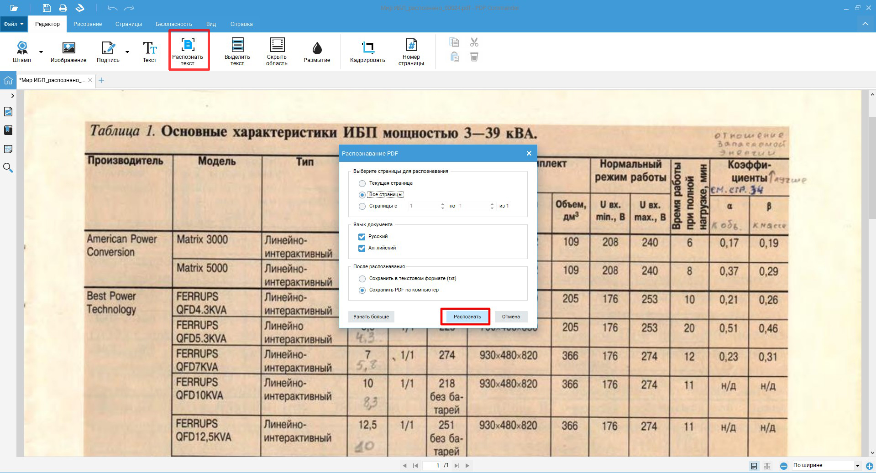Image resolution: width=876 pixels, height=473 pixels.
Task: Use the Скрыть область redaction tool
Action: (277, 52)
